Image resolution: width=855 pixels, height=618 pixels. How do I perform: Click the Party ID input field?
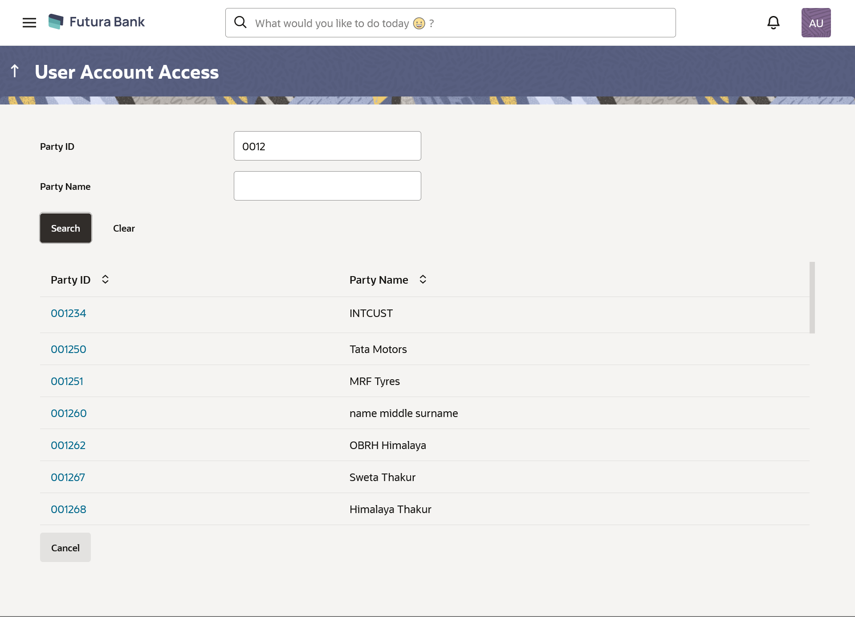pyautogui.click(x=327, y=146)
